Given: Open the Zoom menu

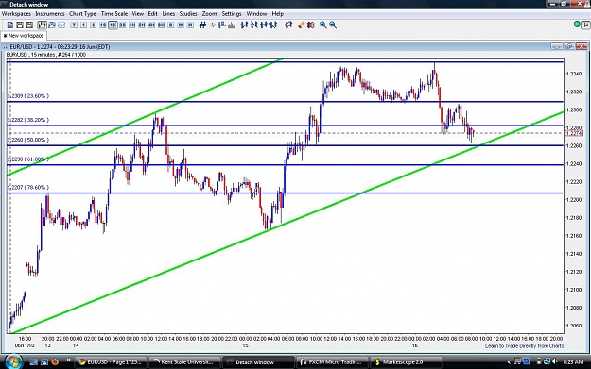Looking at the screenshot, I should (x=209, y=14).
